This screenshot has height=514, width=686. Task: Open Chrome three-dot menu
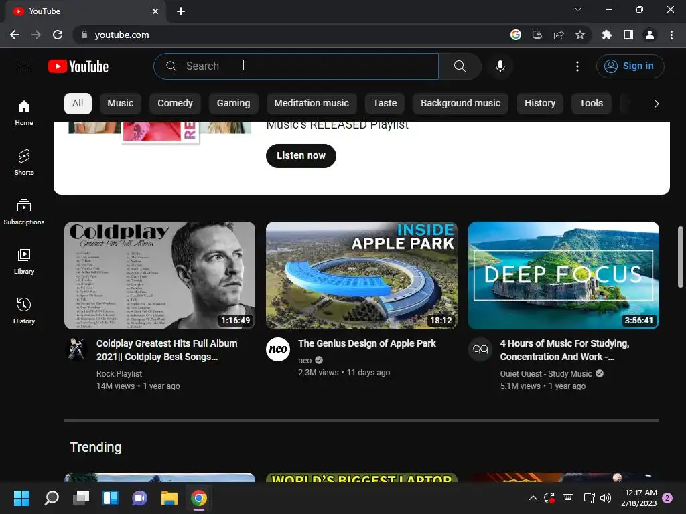tap(671, 35)
